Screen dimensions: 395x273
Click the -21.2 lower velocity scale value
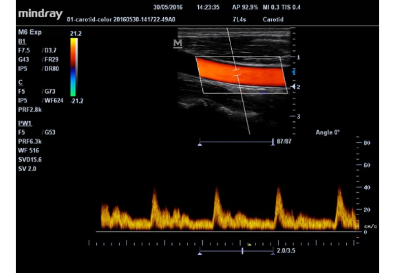point(77,101)
